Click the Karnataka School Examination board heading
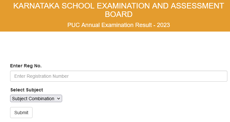Screen dimensions: 230x122 [x=118, y=10]
